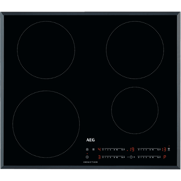Image resolution: width=181 pixels, height=181 pixels.
Task: Tap the INDUCTION label
Action: [90, 162]
